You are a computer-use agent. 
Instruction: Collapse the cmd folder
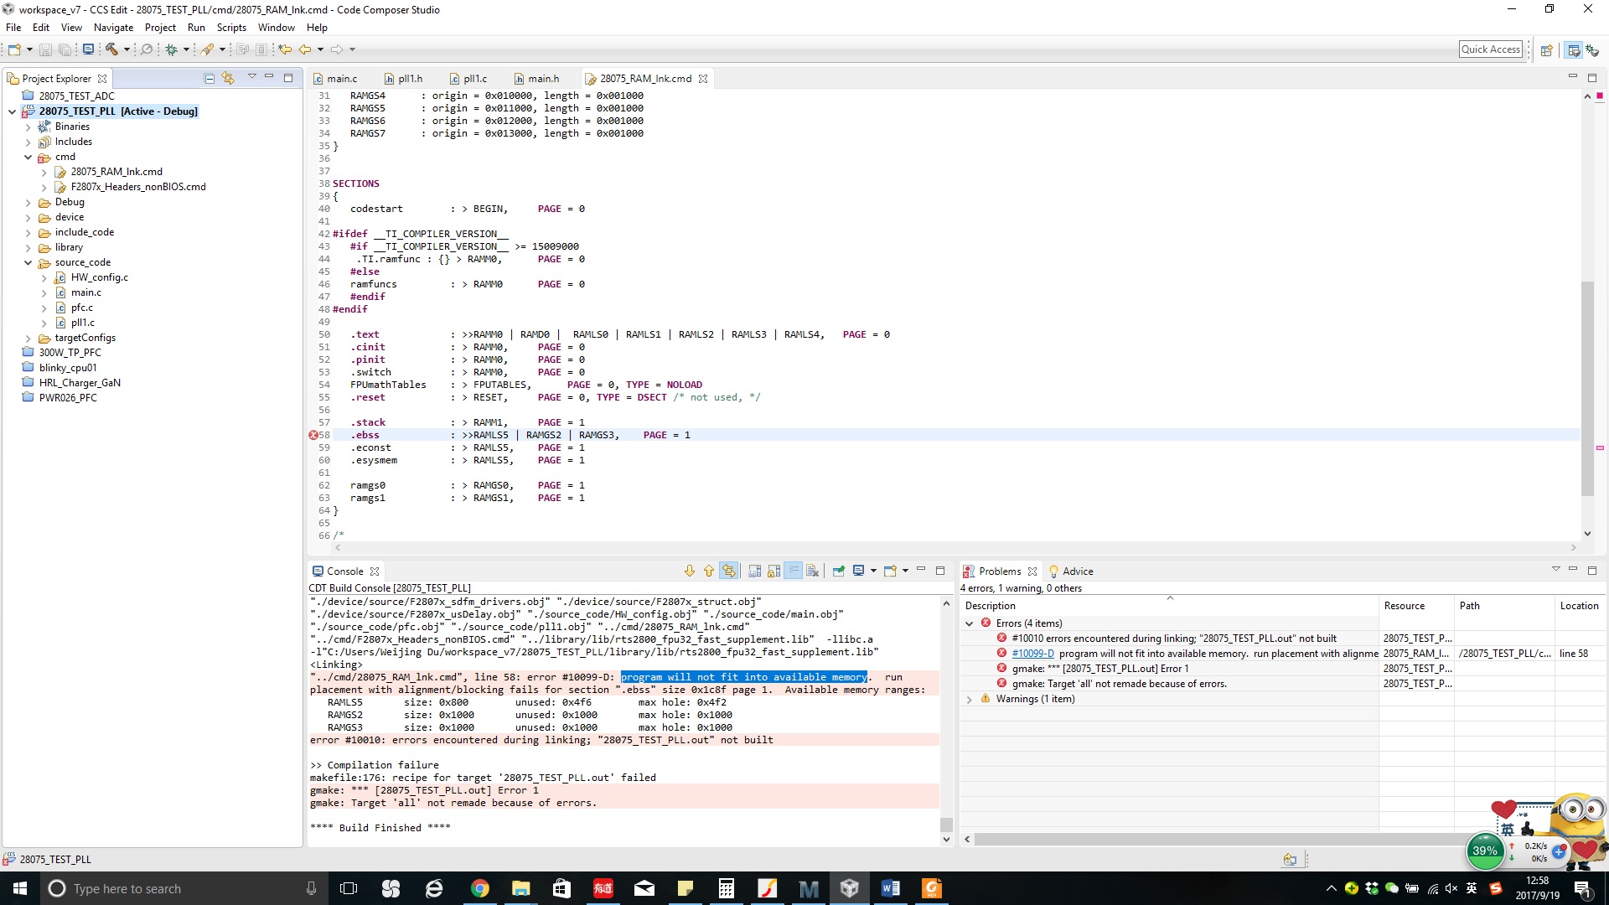(28, 157)
